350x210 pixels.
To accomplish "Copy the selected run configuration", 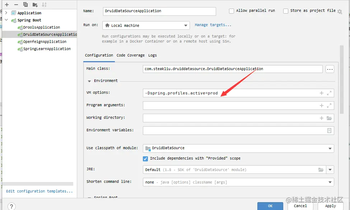I will [25, 4].
